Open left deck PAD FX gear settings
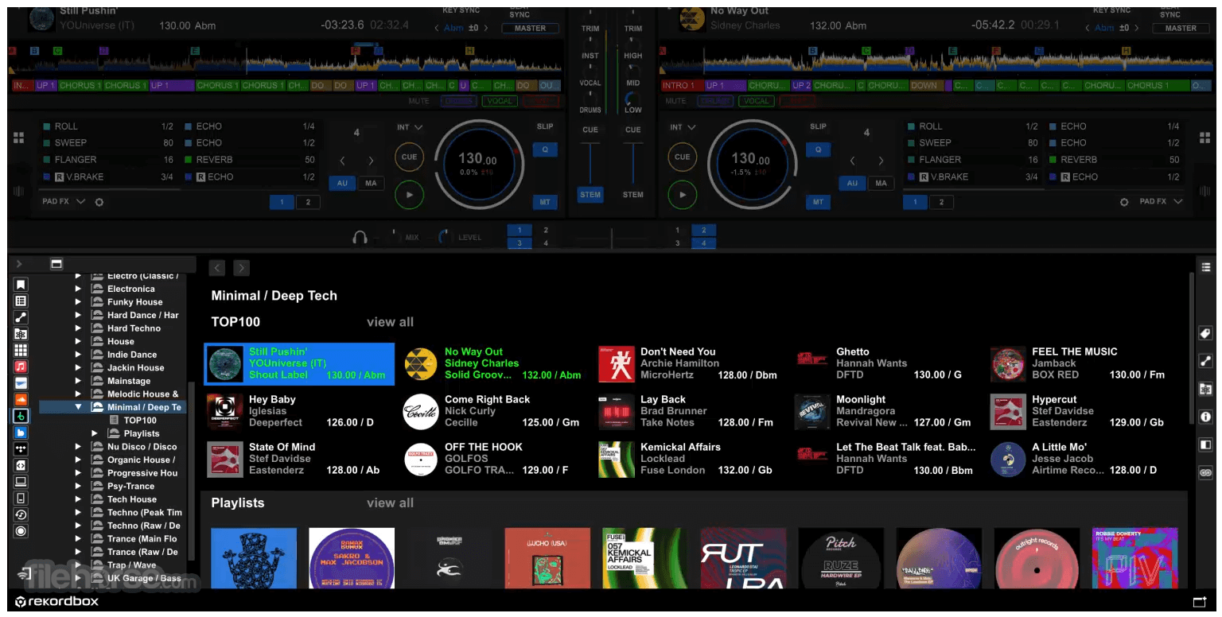The image size is (1222, 617). [99, 202]
